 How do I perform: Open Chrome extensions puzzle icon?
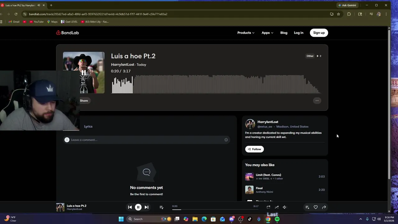(x=349, y=14)
